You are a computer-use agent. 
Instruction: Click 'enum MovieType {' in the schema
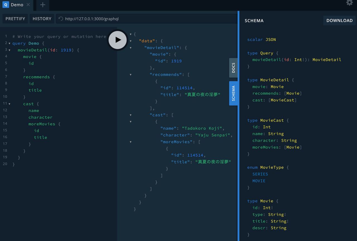(x=268, y=167)
